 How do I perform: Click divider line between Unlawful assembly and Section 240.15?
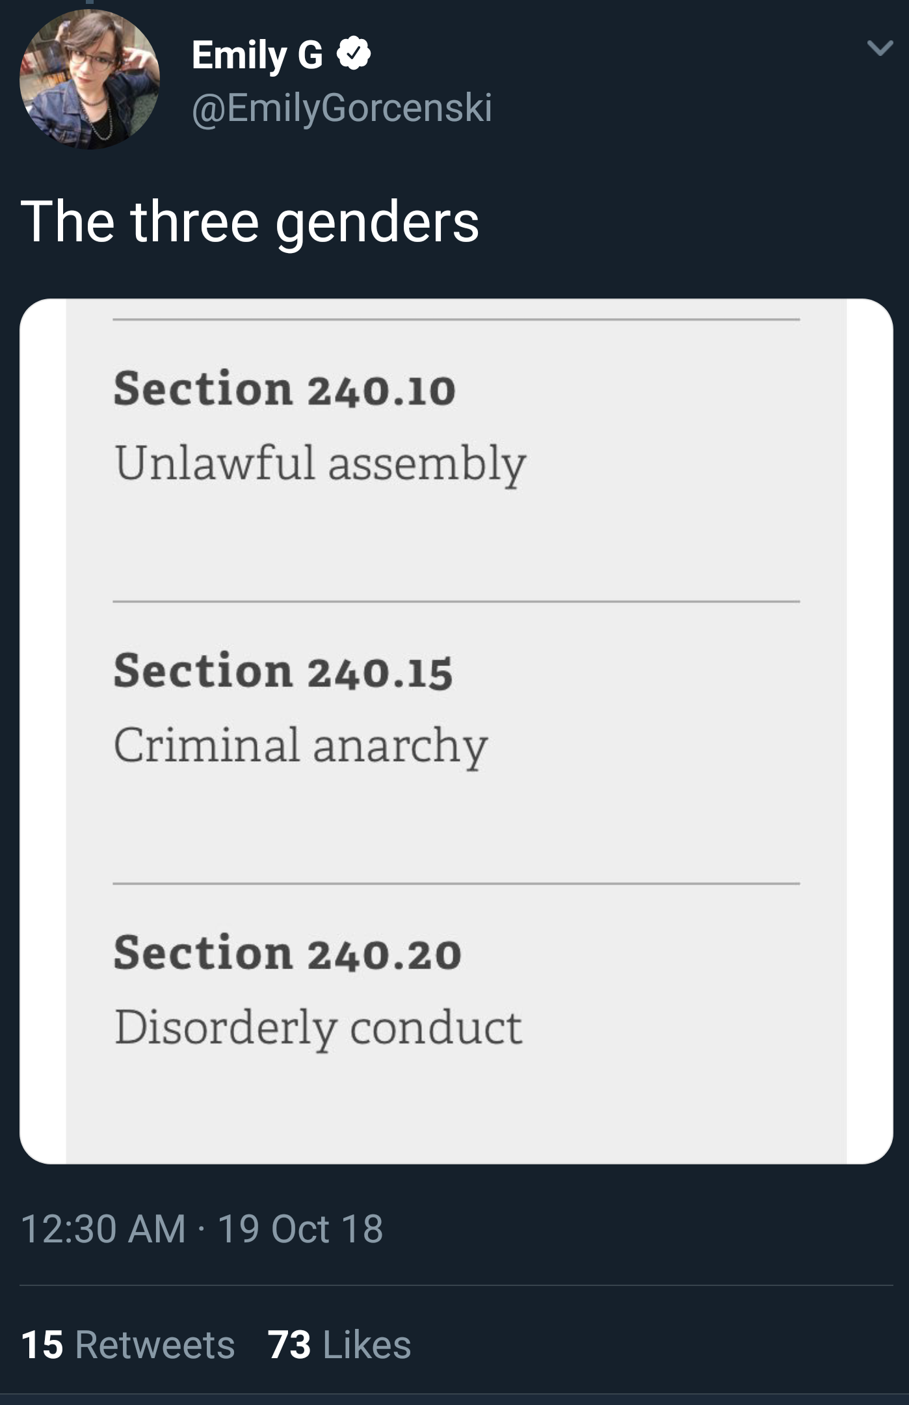pos(456,602)
